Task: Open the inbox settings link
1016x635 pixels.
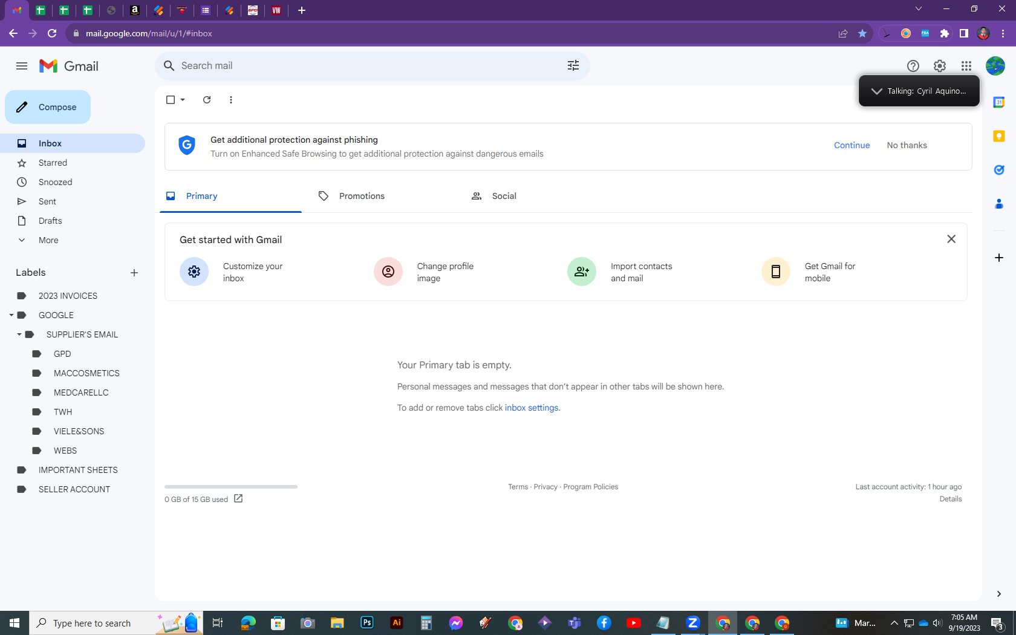Action: [x=532, y=408]
